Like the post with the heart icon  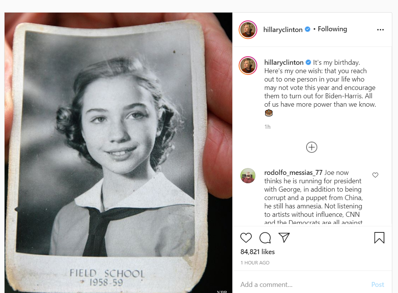(x=246, y=238)
